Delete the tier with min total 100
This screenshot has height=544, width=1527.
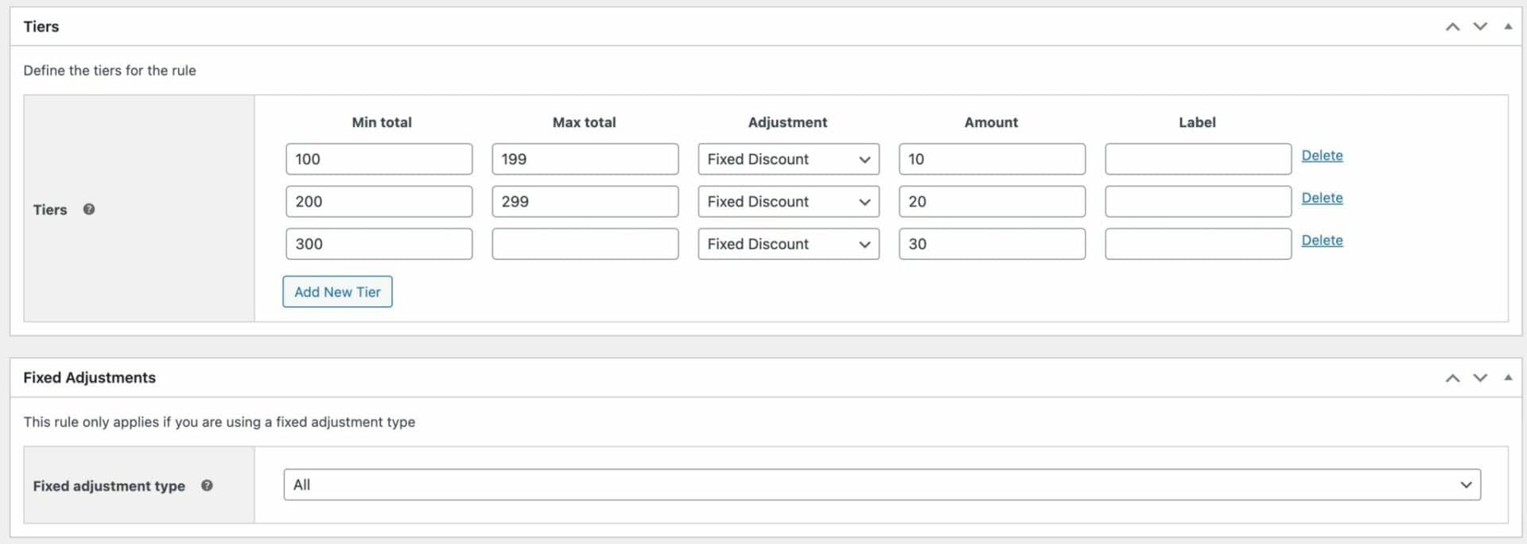(1322, 156)
